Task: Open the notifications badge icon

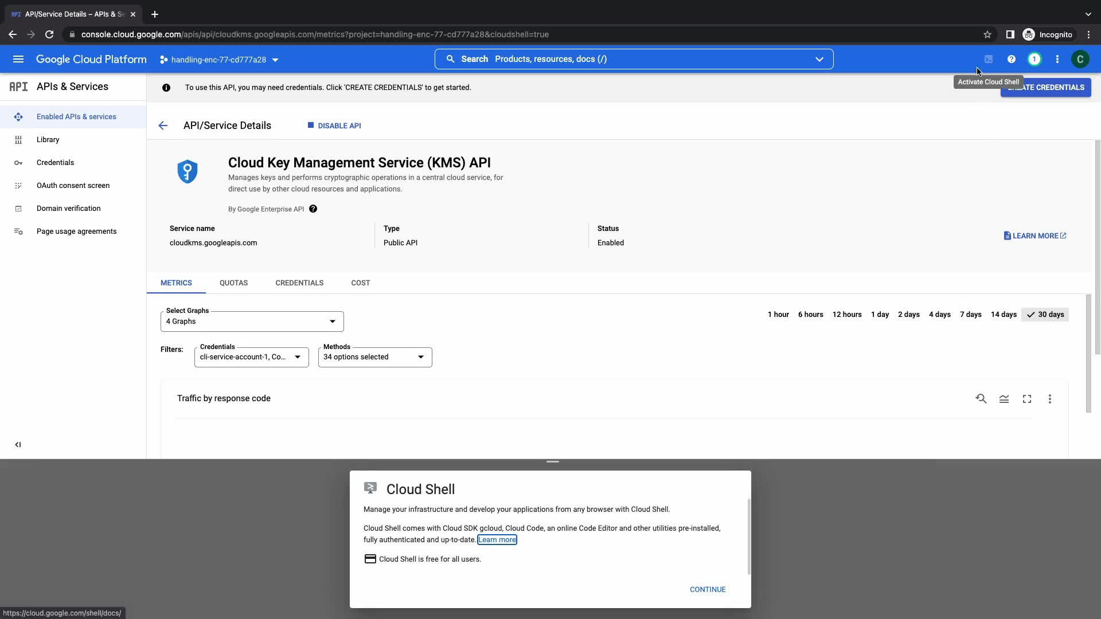Action: pyautogui.click(x=1034, y=59)
